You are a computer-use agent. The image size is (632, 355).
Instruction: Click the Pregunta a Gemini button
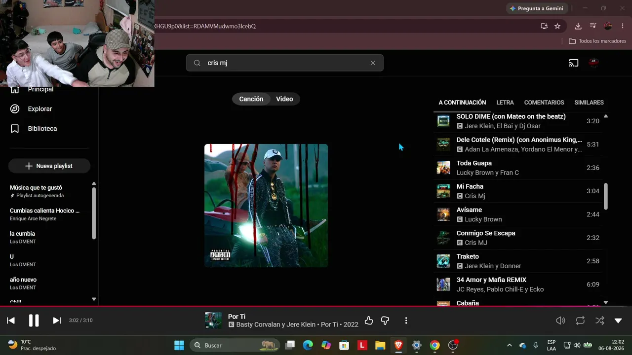pos(537,8)
